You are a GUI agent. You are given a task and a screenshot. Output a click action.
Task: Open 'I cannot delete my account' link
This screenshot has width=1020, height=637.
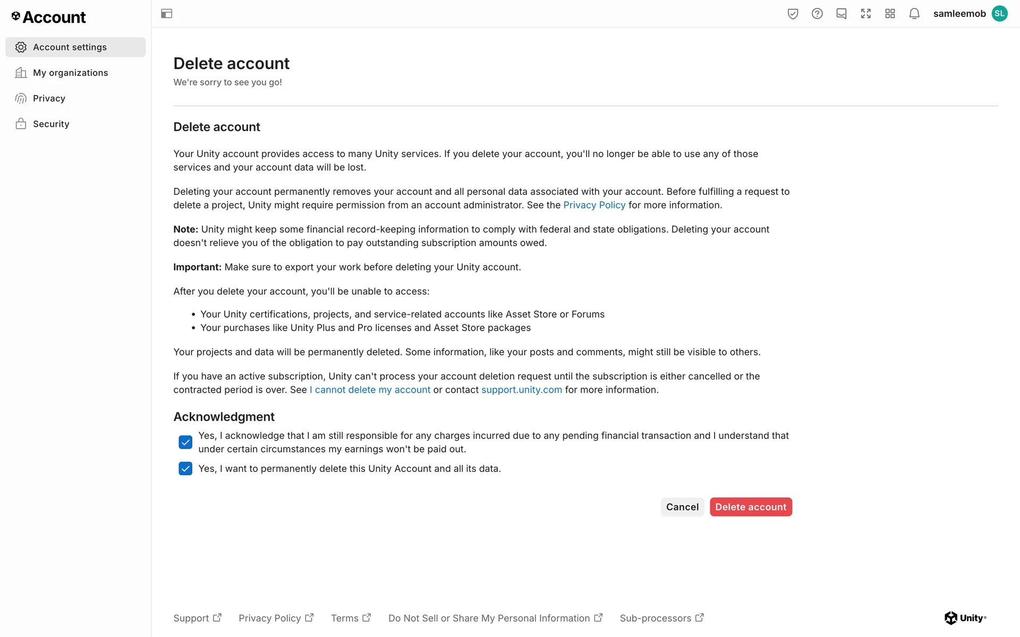370,390
